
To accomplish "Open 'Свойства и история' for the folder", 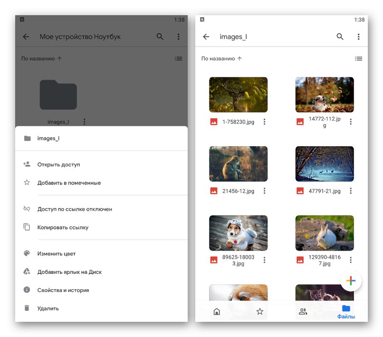I will coord(101,290).
